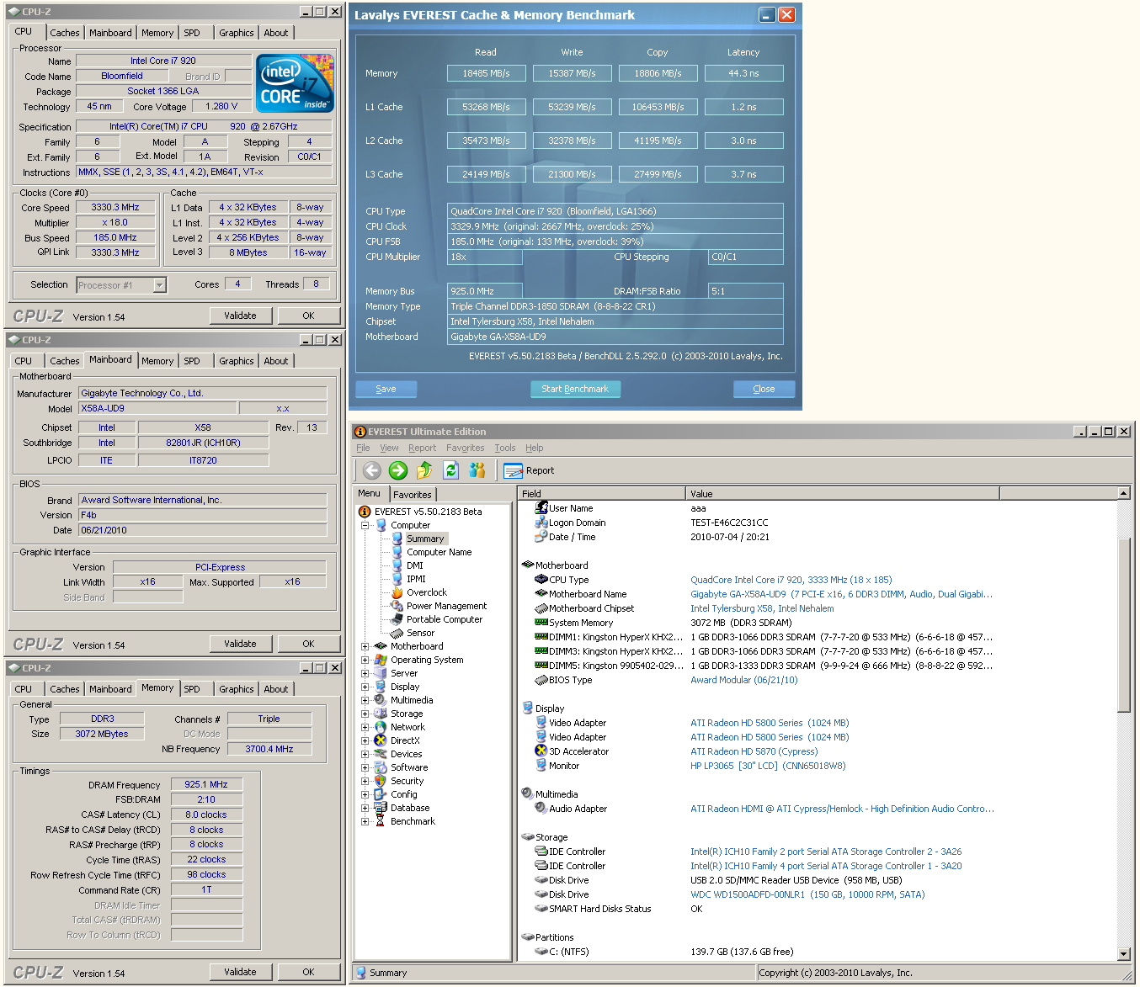
Task: Select Sensor in the tree
Action: [x=420, y=633]
